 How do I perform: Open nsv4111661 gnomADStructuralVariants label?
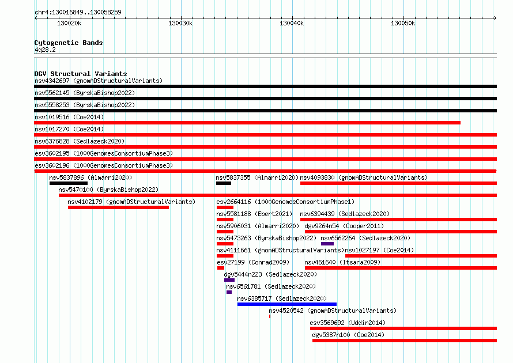[280, 250]
